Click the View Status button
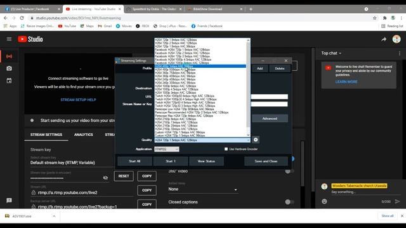The width and height of the screenshot is (406, 228). tap(206, 161)
